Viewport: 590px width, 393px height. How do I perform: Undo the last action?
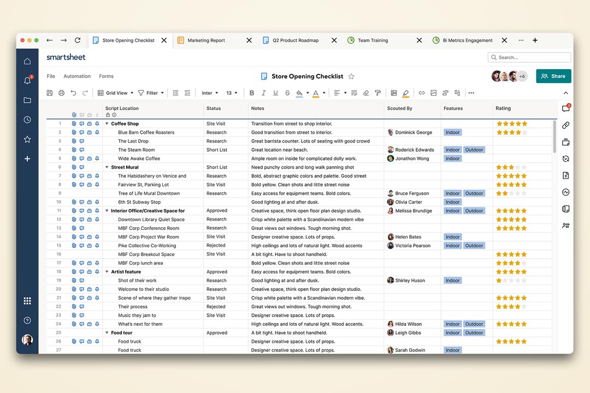[73, 93]
